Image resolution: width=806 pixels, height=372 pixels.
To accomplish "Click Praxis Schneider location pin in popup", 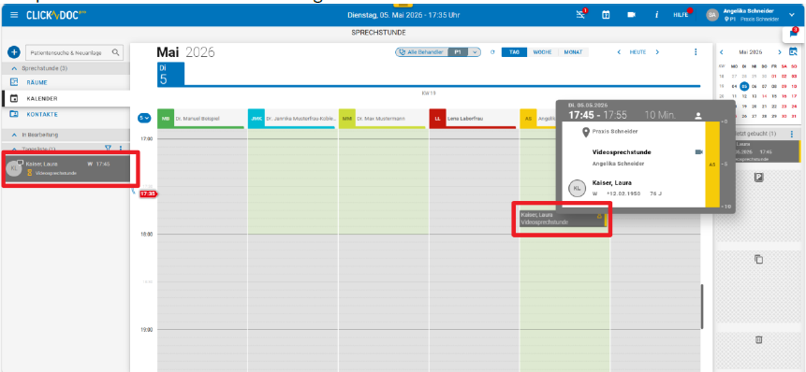I will (x=585, y=133).
